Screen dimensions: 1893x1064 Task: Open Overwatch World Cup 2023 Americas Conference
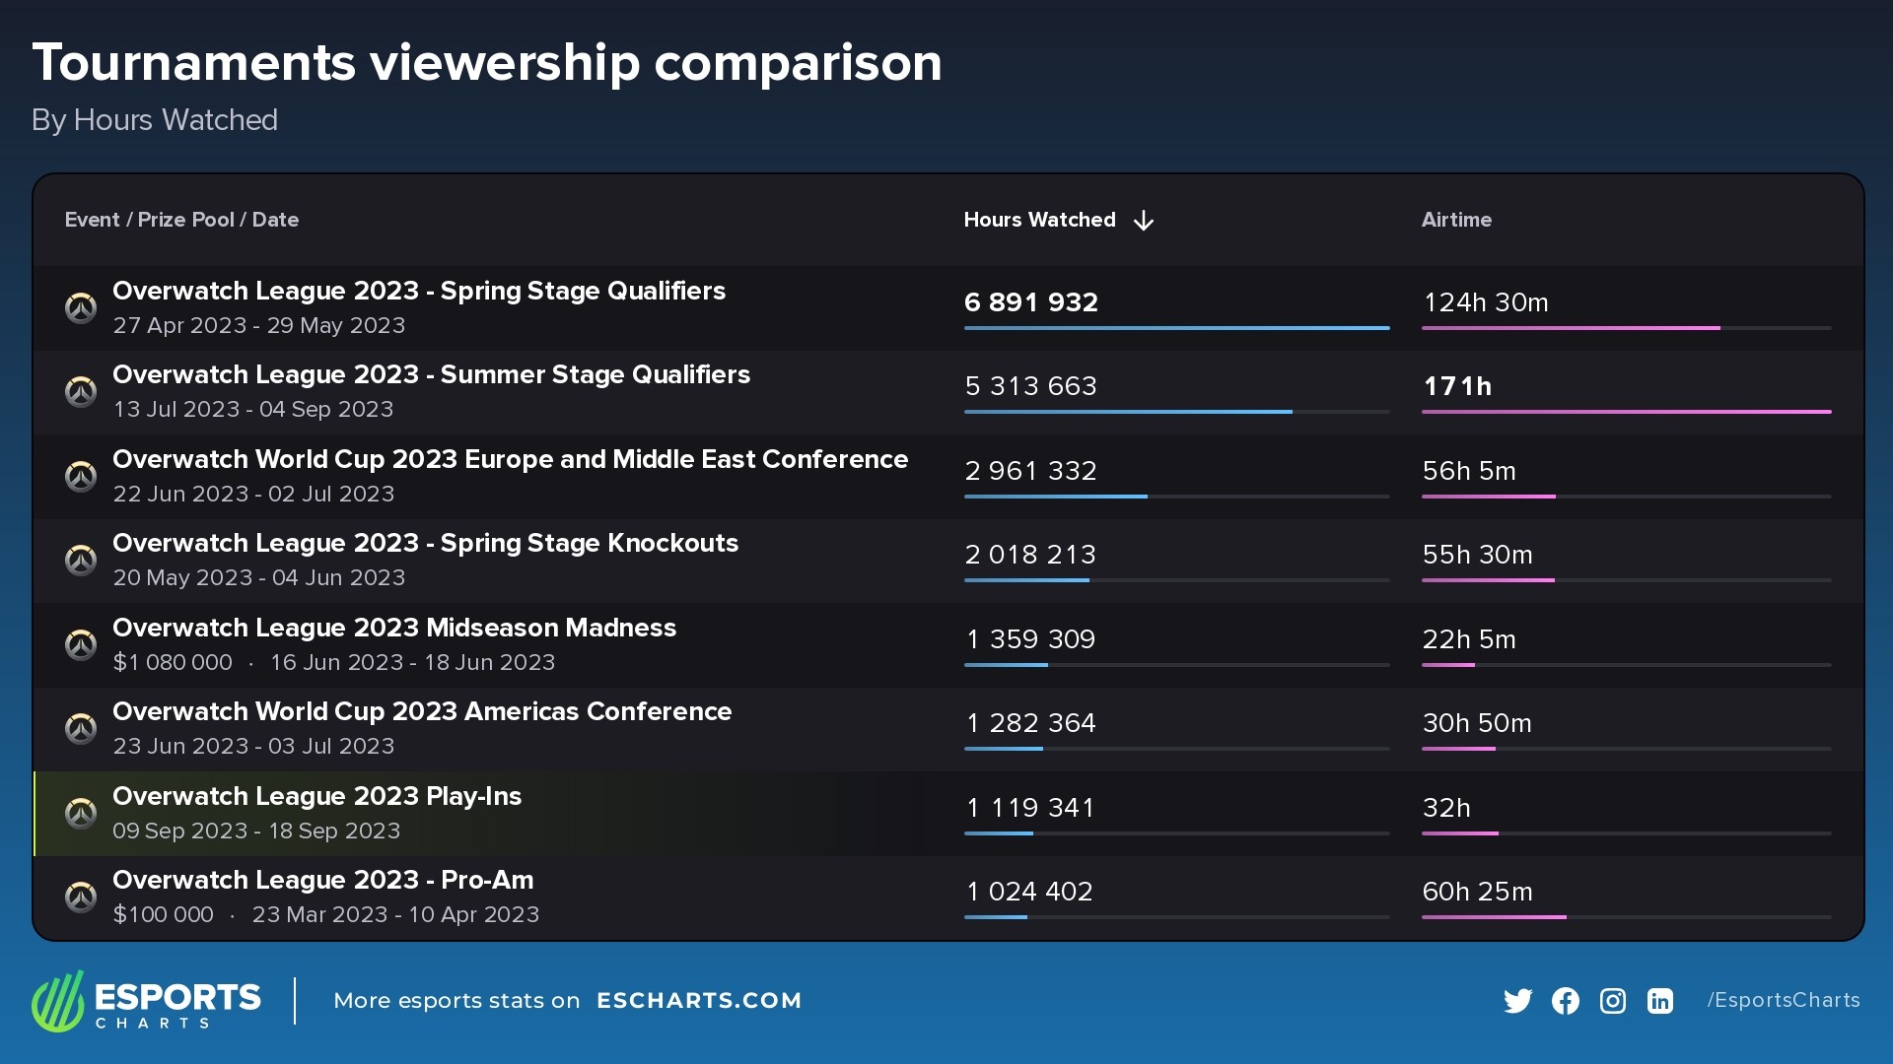[x=422, y=711]
